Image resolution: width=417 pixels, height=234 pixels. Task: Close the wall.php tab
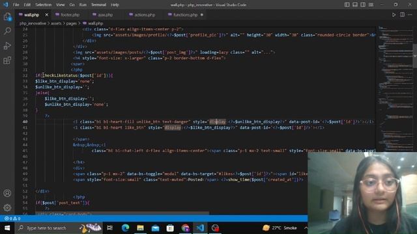click(x=47, y=15)
